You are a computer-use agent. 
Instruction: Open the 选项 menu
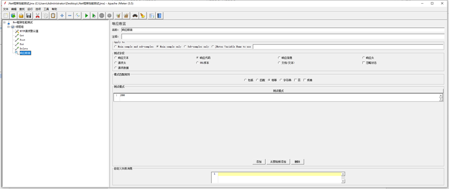click(38, 9)
